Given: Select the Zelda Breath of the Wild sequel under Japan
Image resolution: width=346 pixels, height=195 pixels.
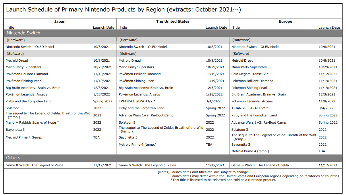Looking at the screenshot, I should (48, 115).
